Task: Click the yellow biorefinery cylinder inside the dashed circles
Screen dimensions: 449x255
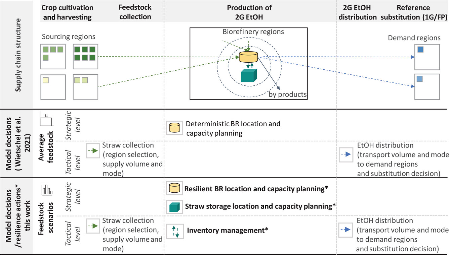Action: click(248, 57)
